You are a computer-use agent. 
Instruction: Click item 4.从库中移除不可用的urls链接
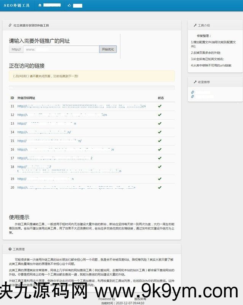[211, 65]
